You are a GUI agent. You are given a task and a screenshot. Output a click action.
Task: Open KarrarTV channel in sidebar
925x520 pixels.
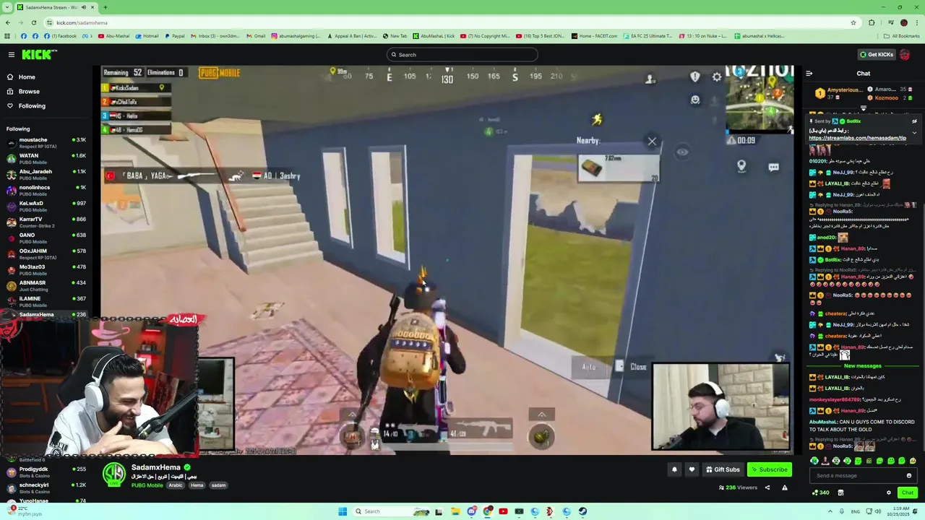point(46,222)
